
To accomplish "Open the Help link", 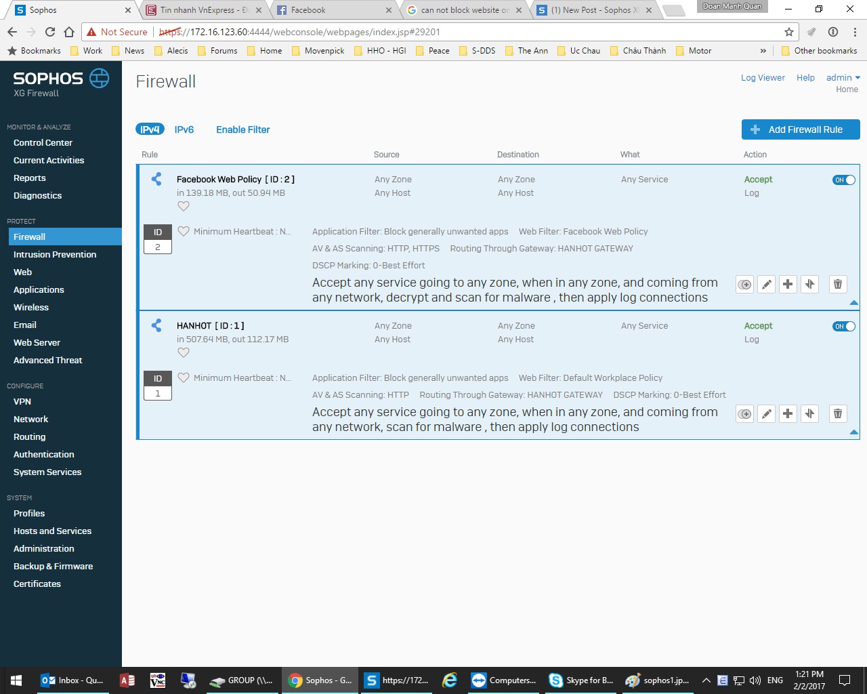I will (805, 77).
